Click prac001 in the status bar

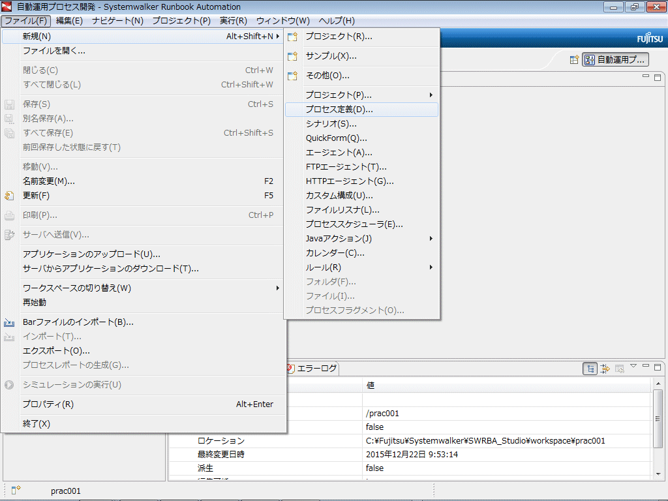(x=66, y=491)
